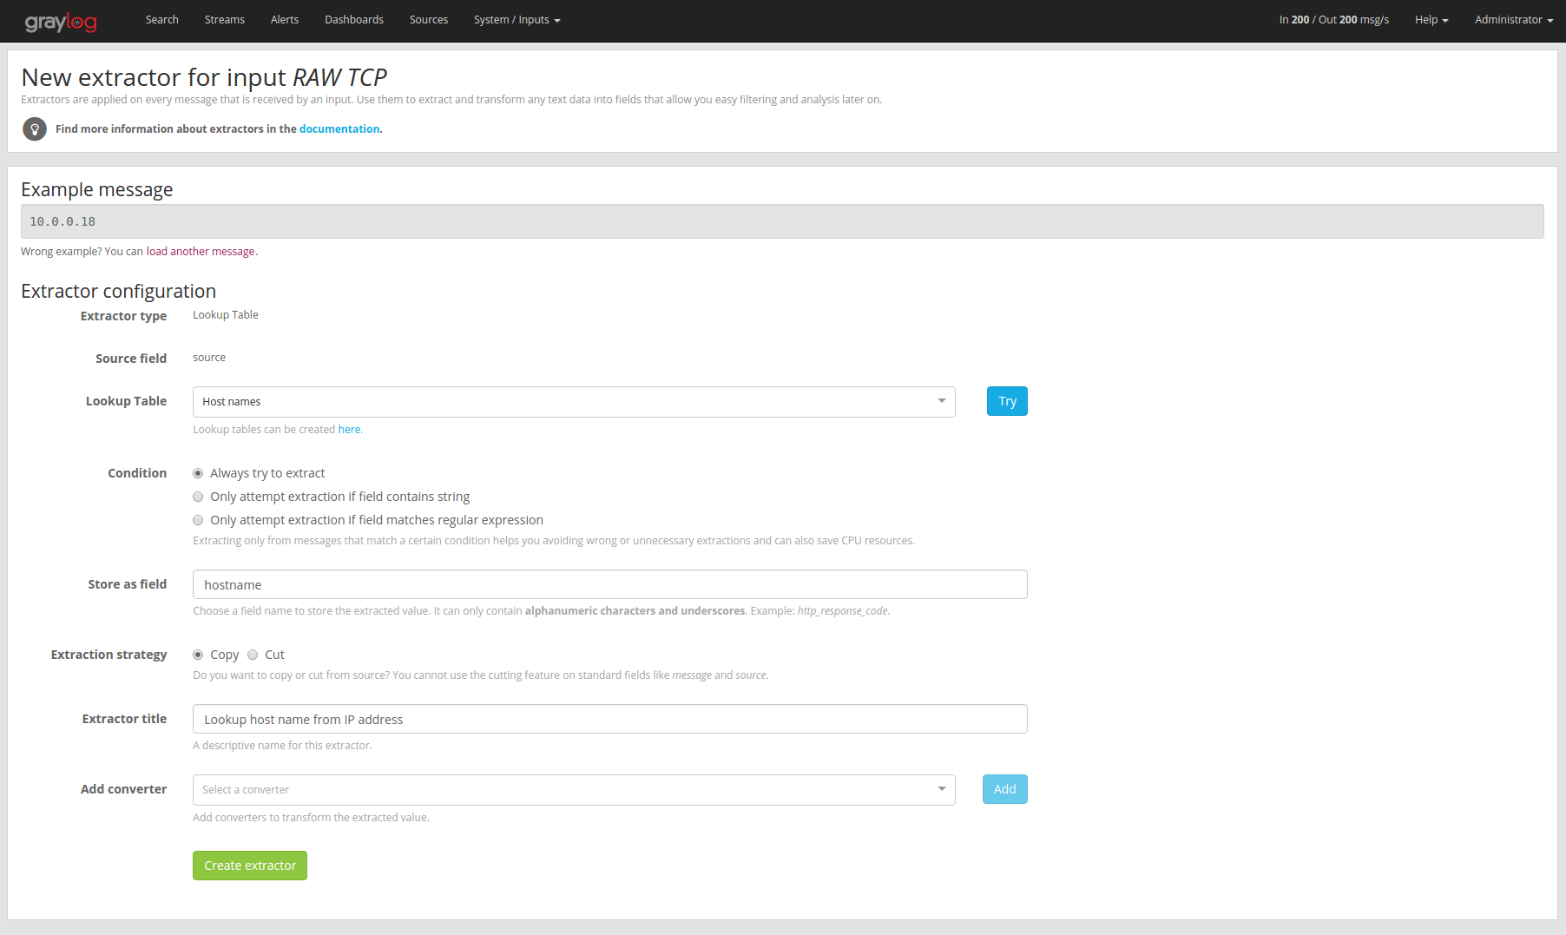Viewport: 1566px width, 935px height.
Task: Open the extractors documentation link
Action: coord(339,129)
